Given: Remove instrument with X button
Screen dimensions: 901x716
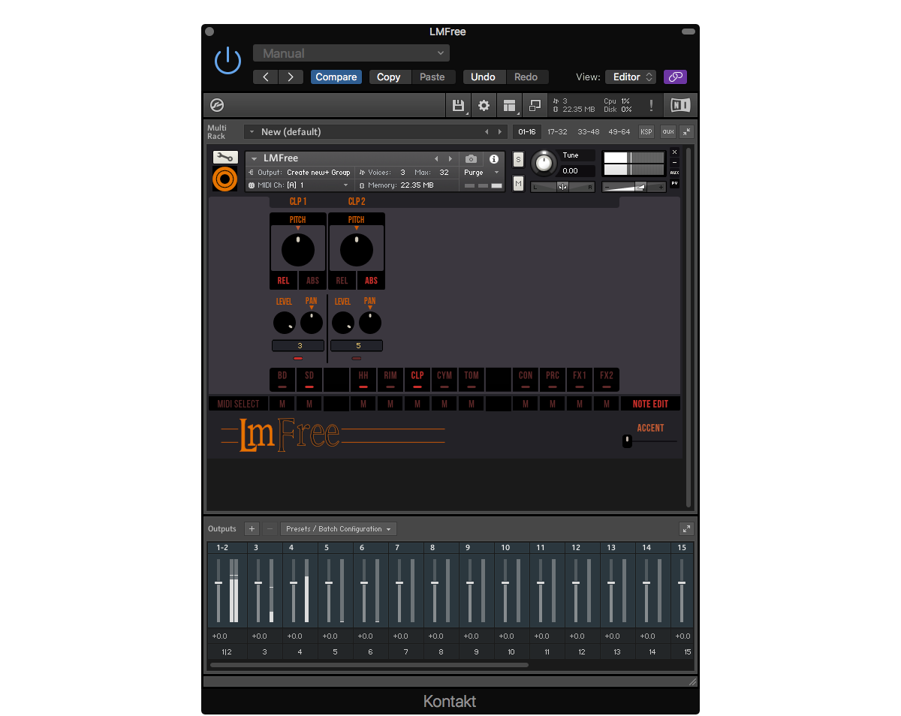Looking at the screenshot, I should (x=674, y=152).
